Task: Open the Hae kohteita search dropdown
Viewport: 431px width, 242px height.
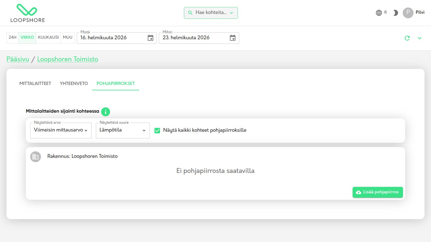Action: coord(211,13)
